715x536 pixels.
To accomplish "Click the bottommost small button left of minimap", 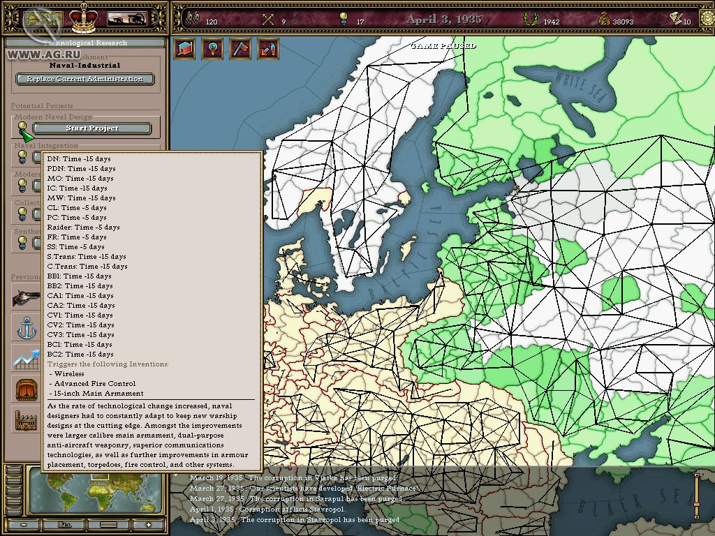I will click(x=13, y=509).
